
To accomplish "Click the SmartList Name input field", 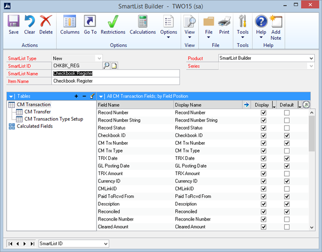I will click(x=116, y=73).
